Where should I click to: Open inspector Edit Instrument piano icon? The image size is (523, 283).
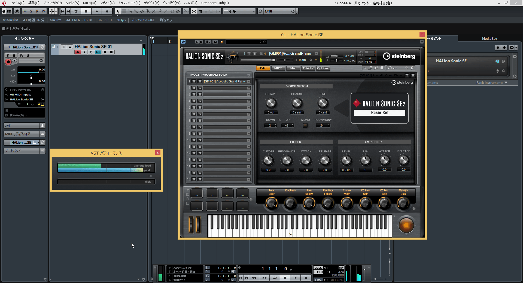(42, 104)
